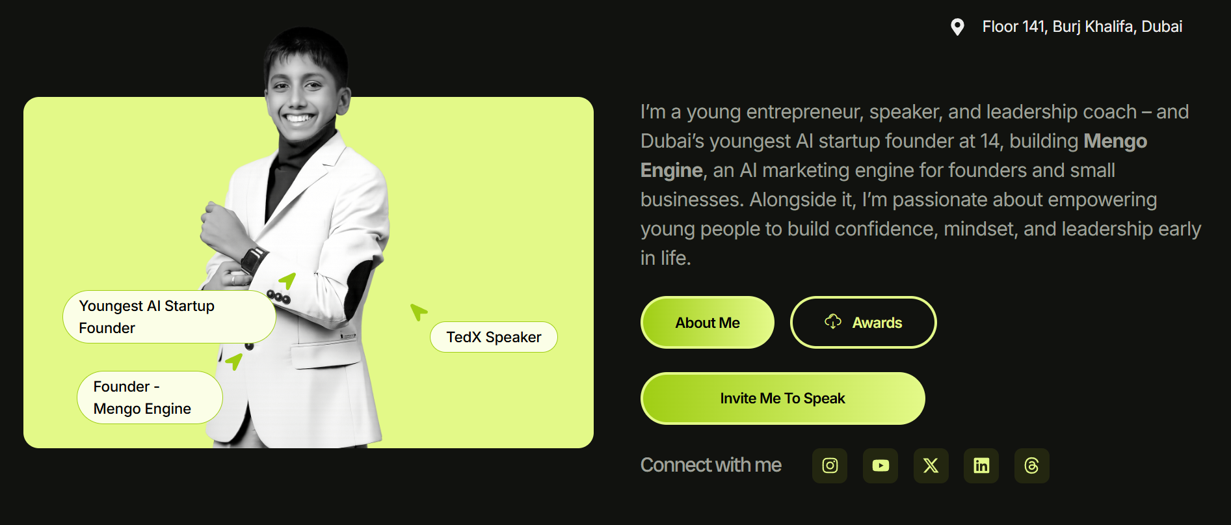Screen dimensions: 1231x525
Task: Open the Instagram profile icon
Action: [x=830, y=466]
